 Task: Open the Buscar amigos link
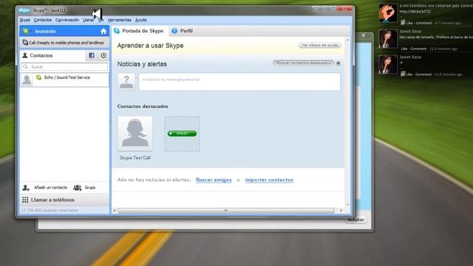(x=214, y=180)
